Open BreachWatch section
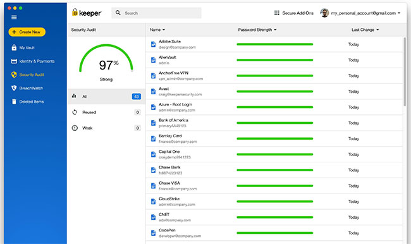411x244 pixels. click(x=27, y=88)
